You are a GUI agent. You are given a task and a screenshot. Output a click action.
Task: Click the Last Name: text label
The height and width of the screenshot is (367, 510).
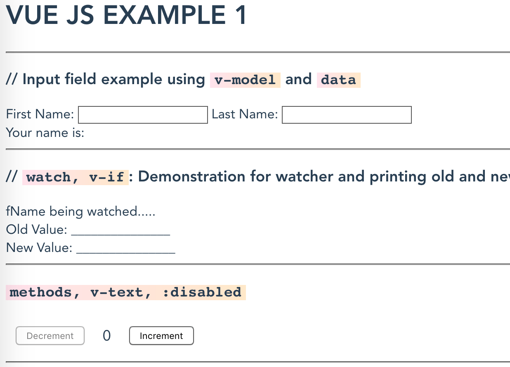(x=244, y=114)
